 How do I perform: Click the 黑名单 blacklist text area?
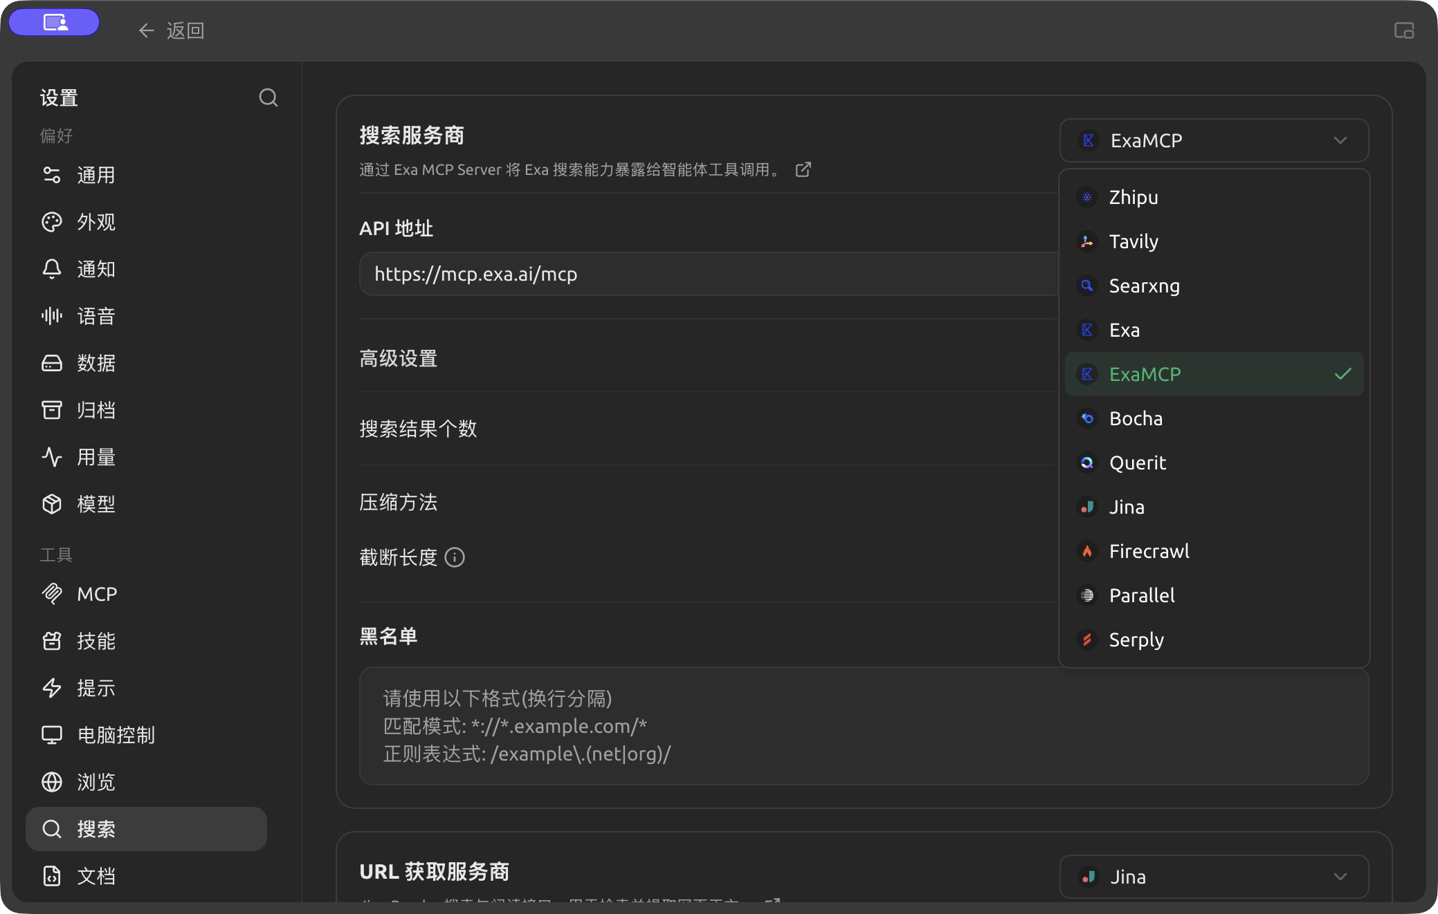click(x=864, y=726)
